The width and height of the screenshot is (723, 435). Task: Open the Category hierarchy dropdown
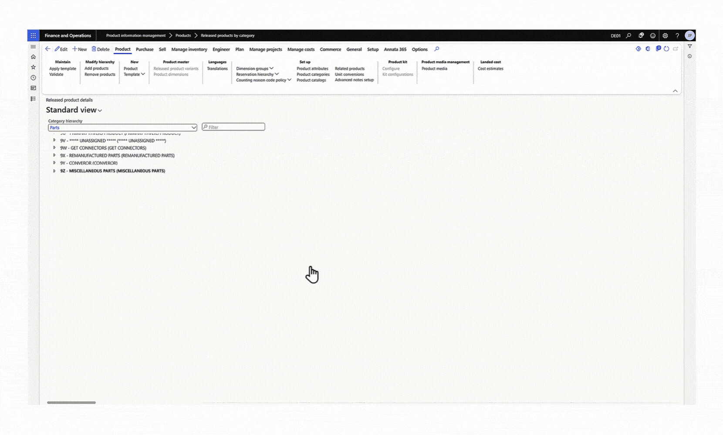pos(193,127)
